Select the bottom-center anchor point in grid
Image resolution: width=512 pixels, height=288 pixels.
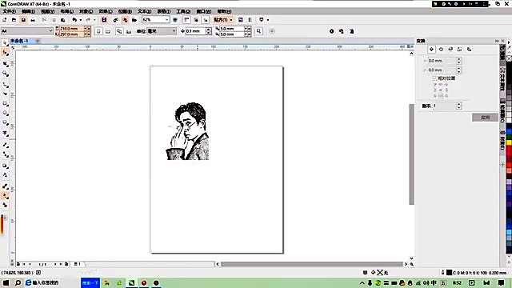(x=441, y=96)
